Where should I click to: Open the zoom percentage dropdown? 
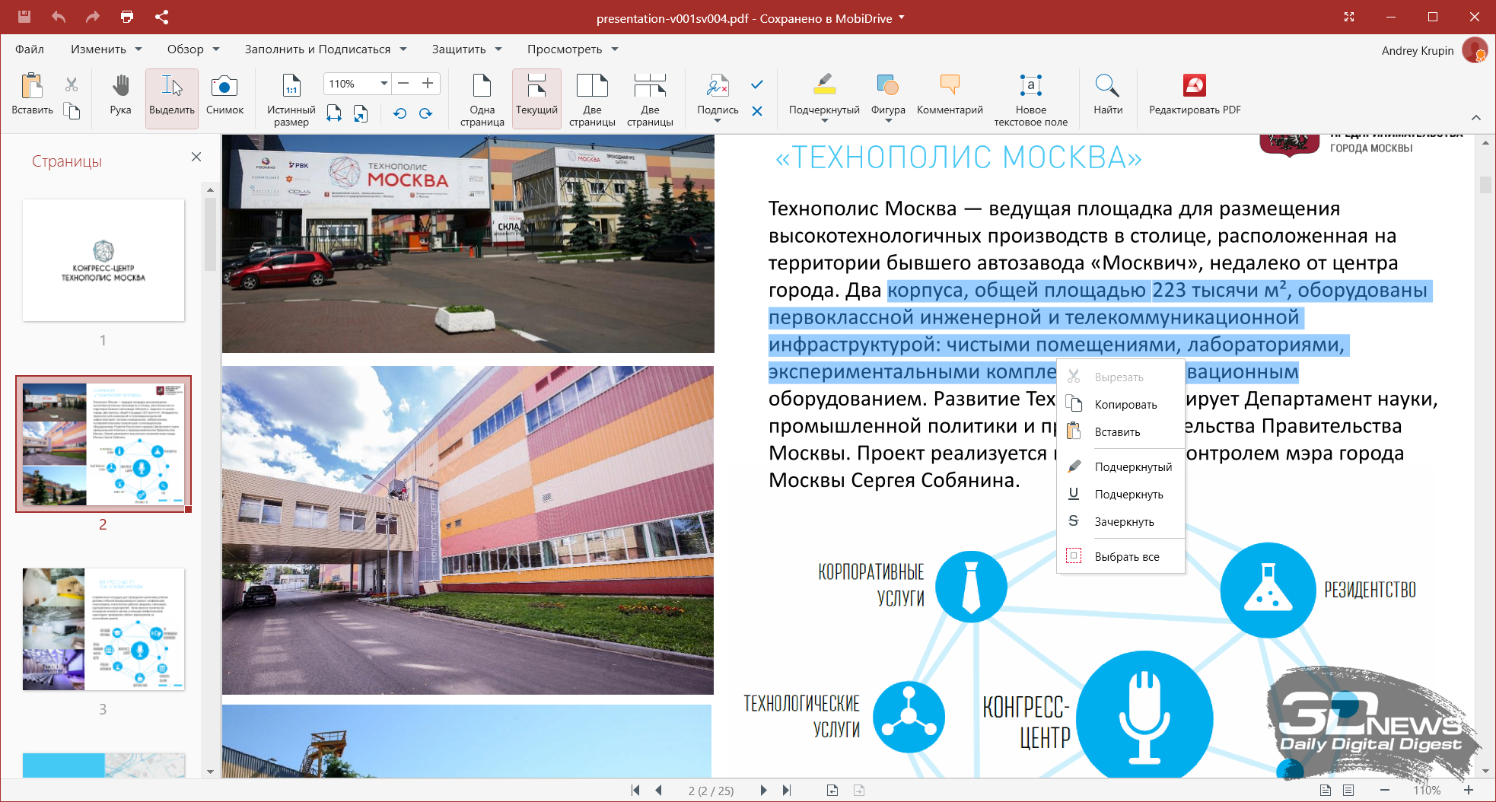click(384, 83)
